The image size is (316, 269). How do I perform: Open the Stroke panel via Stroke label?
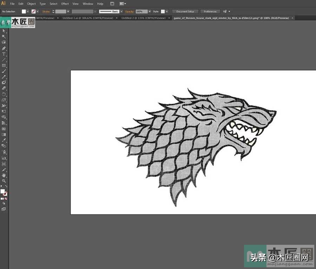46,12
